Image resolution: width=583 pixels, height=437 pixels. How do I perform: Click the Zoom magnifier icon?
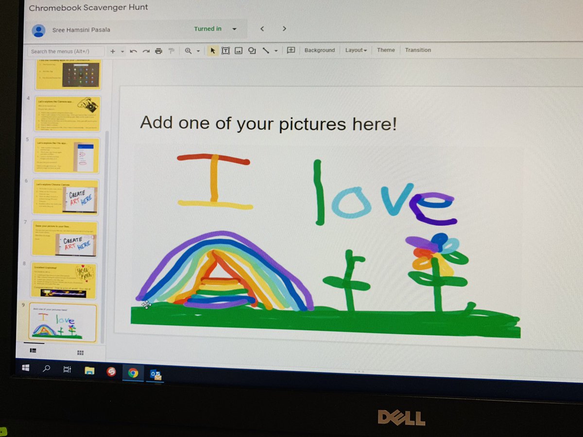coord(188,50)
